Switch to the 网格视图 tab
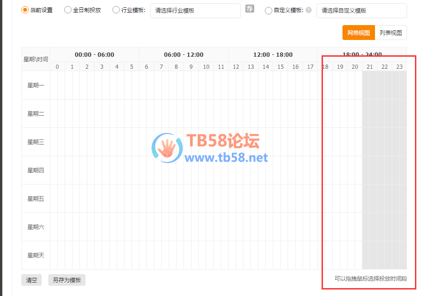This screenshot has width=421, height=296. pos(358,33)
